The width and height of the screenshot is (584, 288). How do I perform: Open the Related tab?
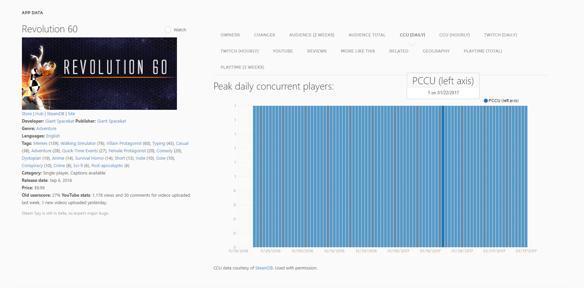pyautogui.click(x=399, y=51)
